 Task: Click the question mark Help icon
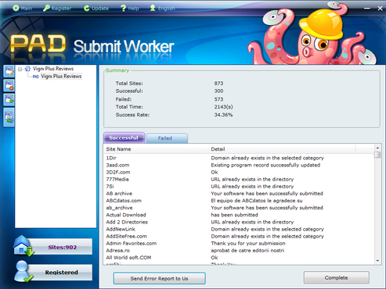[124, 9]
